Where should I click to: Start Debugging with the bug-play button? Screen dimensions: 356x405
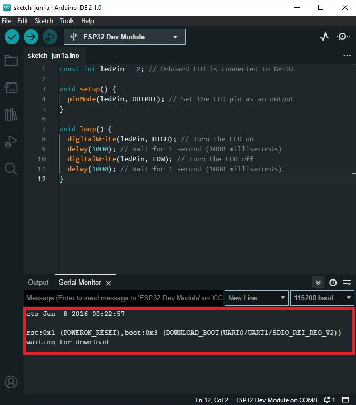50,37
